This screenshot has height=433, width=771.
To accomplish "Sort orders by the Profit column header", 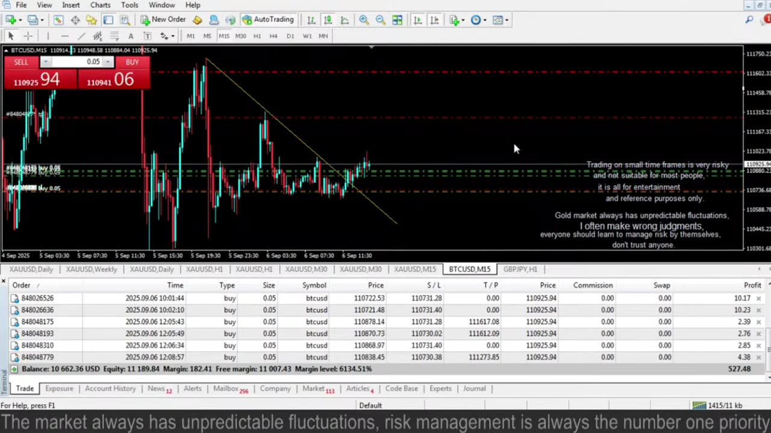I will pos(752,285).
